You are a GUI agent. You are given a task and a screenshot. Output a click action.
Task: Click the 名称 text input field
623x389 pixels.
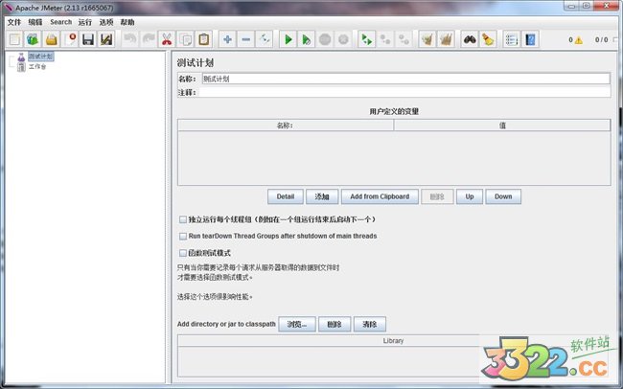(x=405, y=79)
